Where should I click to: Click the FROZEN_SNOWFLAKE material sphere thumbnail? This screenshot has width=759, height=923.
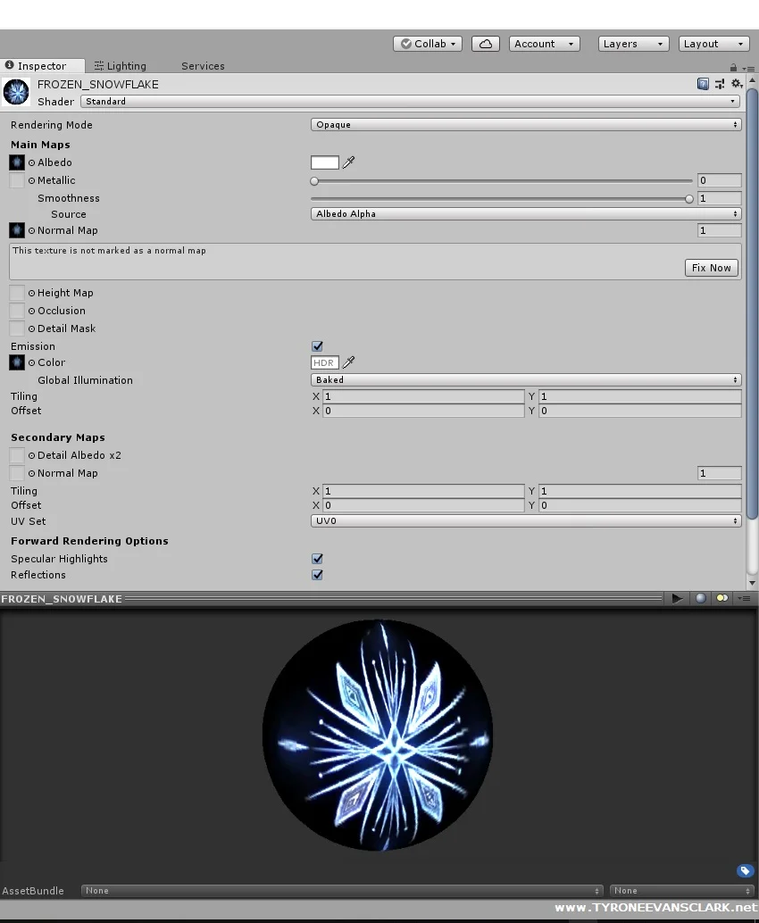tap(16, 92)
